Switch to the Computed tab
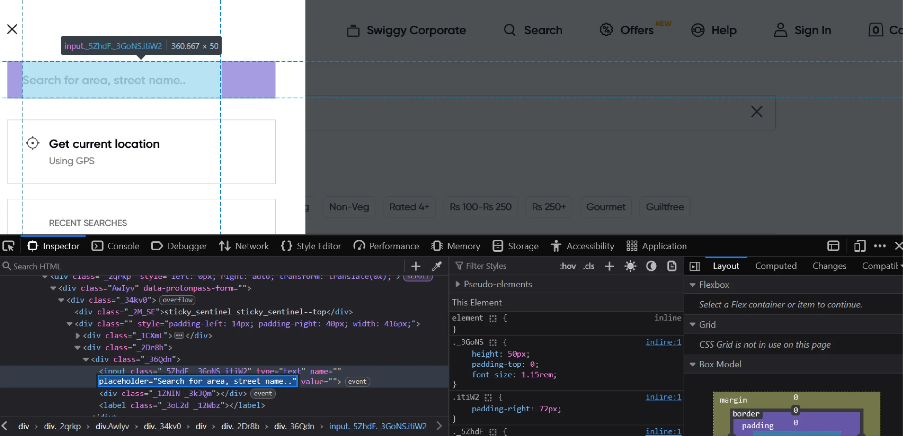 [776, 266]
